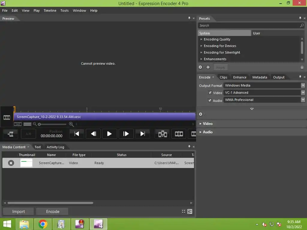Switch to the Enhance tab

pyautogui.click(x=240, y=77)
